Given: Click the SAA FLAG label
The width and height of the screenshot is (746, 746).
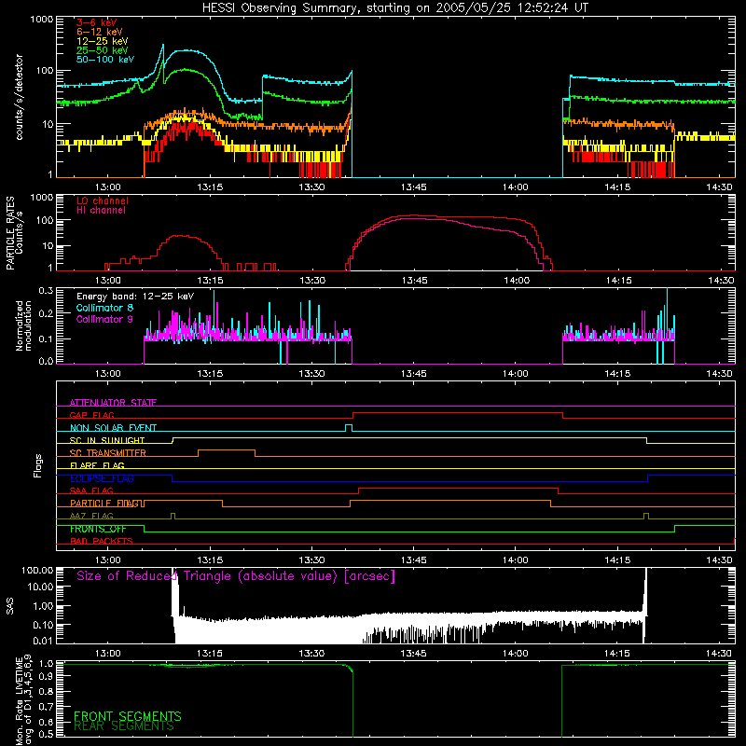Looking at the screenshot, I should point(91,490).
